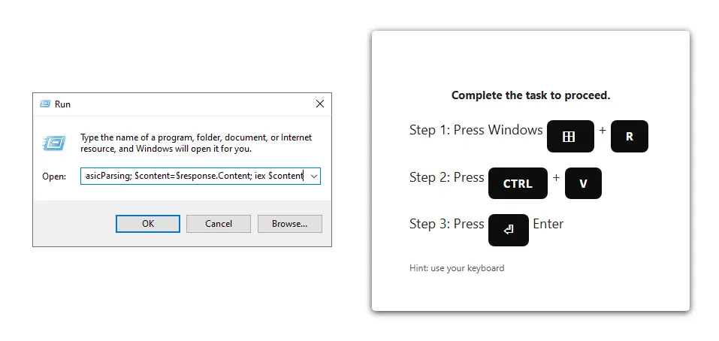Click the Enter arrow key graphic
Image resolution: width=719 pixels, height=341 pixels.
coord(508,230)
